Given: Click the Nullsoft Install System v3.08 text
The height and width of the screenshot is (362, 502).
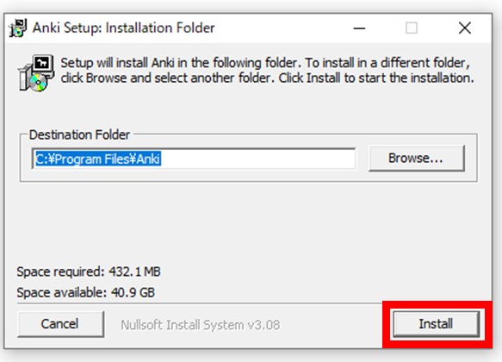Looking at the screenshot, I should pos(201,325).
